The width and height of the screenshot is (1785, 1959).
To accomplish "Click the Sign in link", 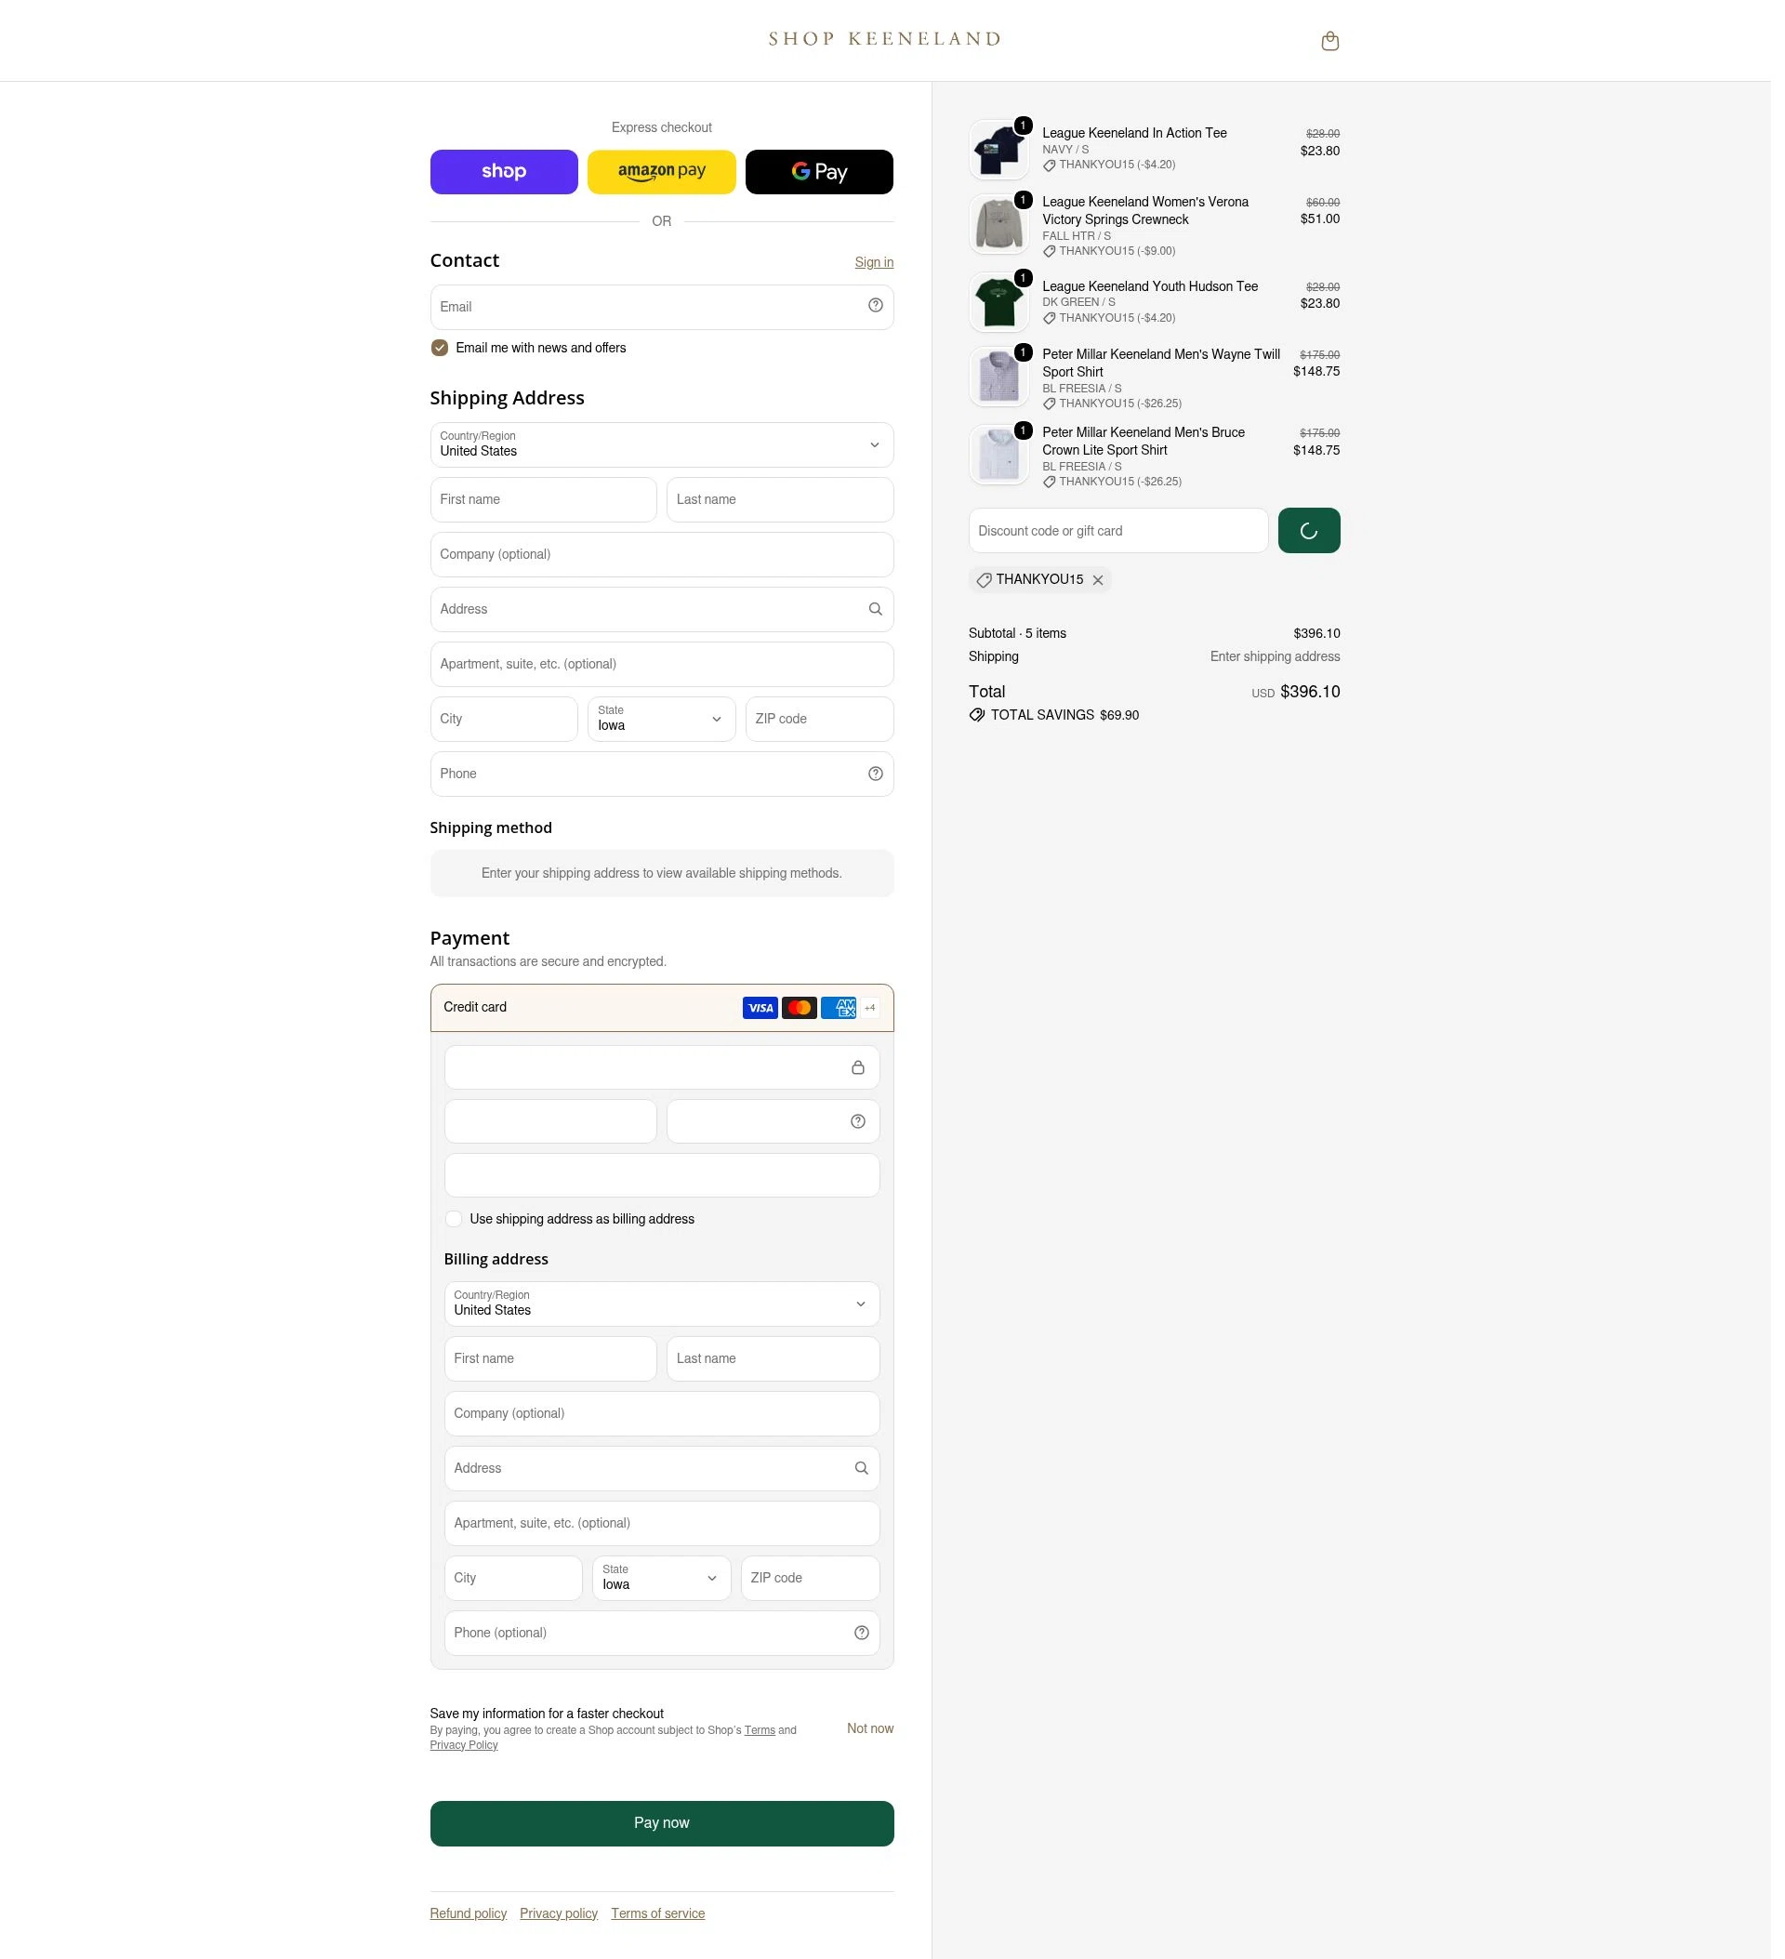I will [880, 264].
